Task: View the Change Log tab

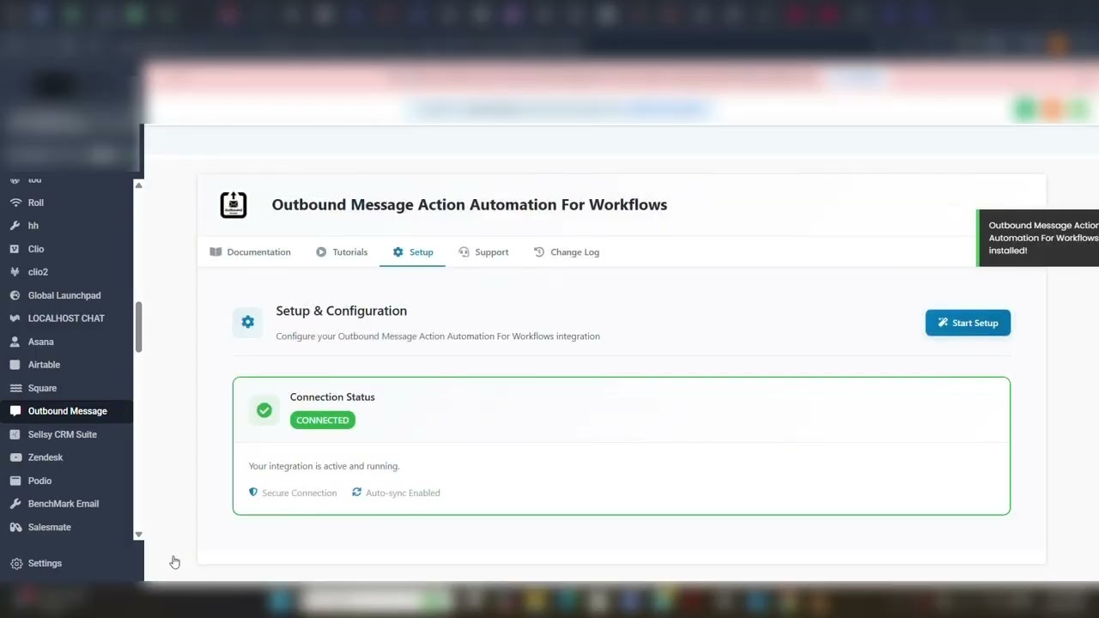Action: coord(567,252)
